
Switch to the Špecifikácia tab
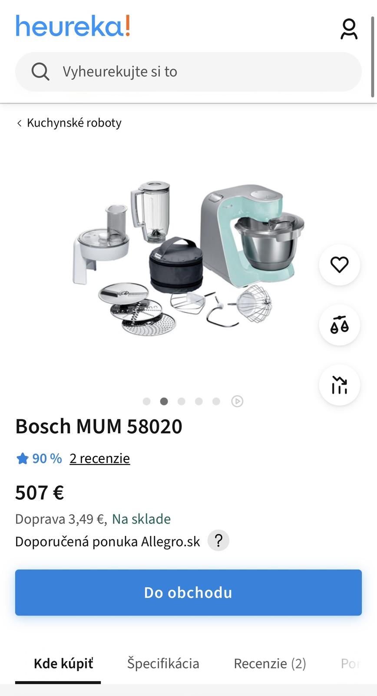tap(163, 663)
